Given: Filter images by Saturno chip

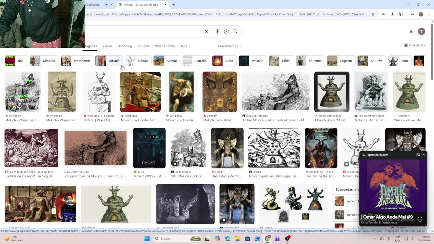Looking at the screenshot, I should tap(371, 61).
